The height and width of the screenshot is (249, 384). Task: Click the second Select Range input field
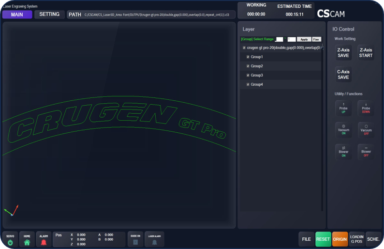[292, 39]
